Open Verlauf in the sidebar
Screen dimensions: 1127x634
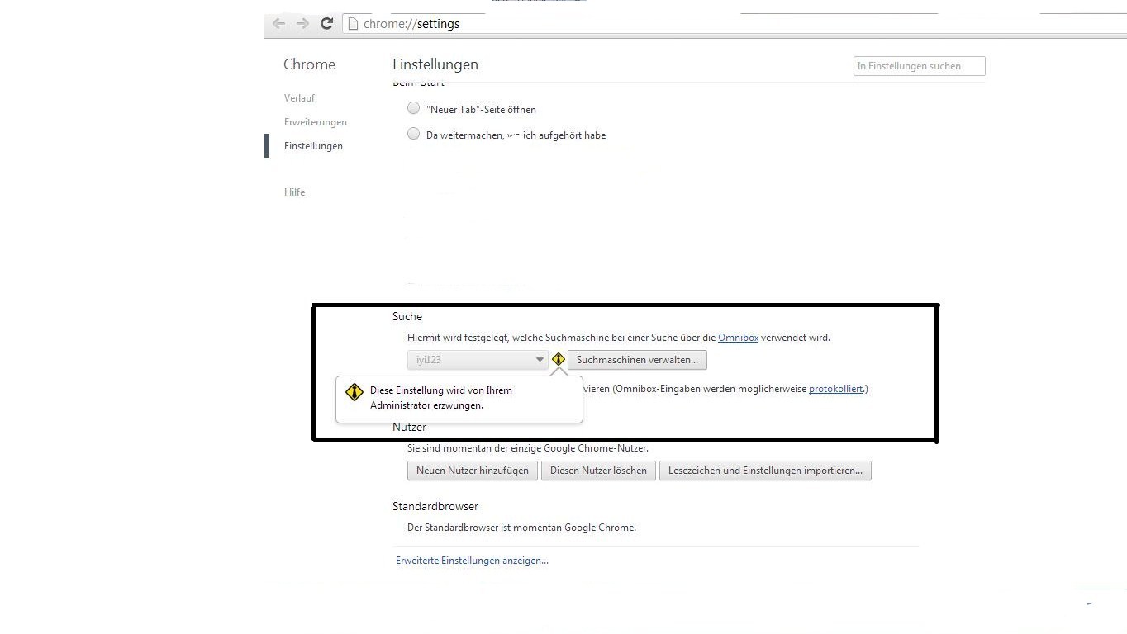[299, 97]
